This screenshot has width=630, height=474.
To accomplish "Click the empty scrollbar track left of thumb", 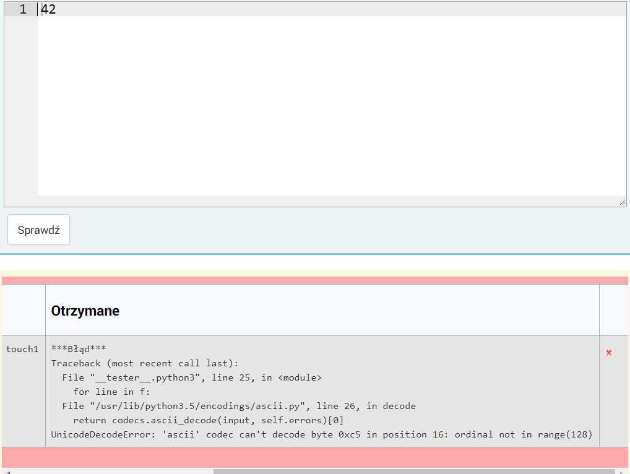I will tap(111, 472).
